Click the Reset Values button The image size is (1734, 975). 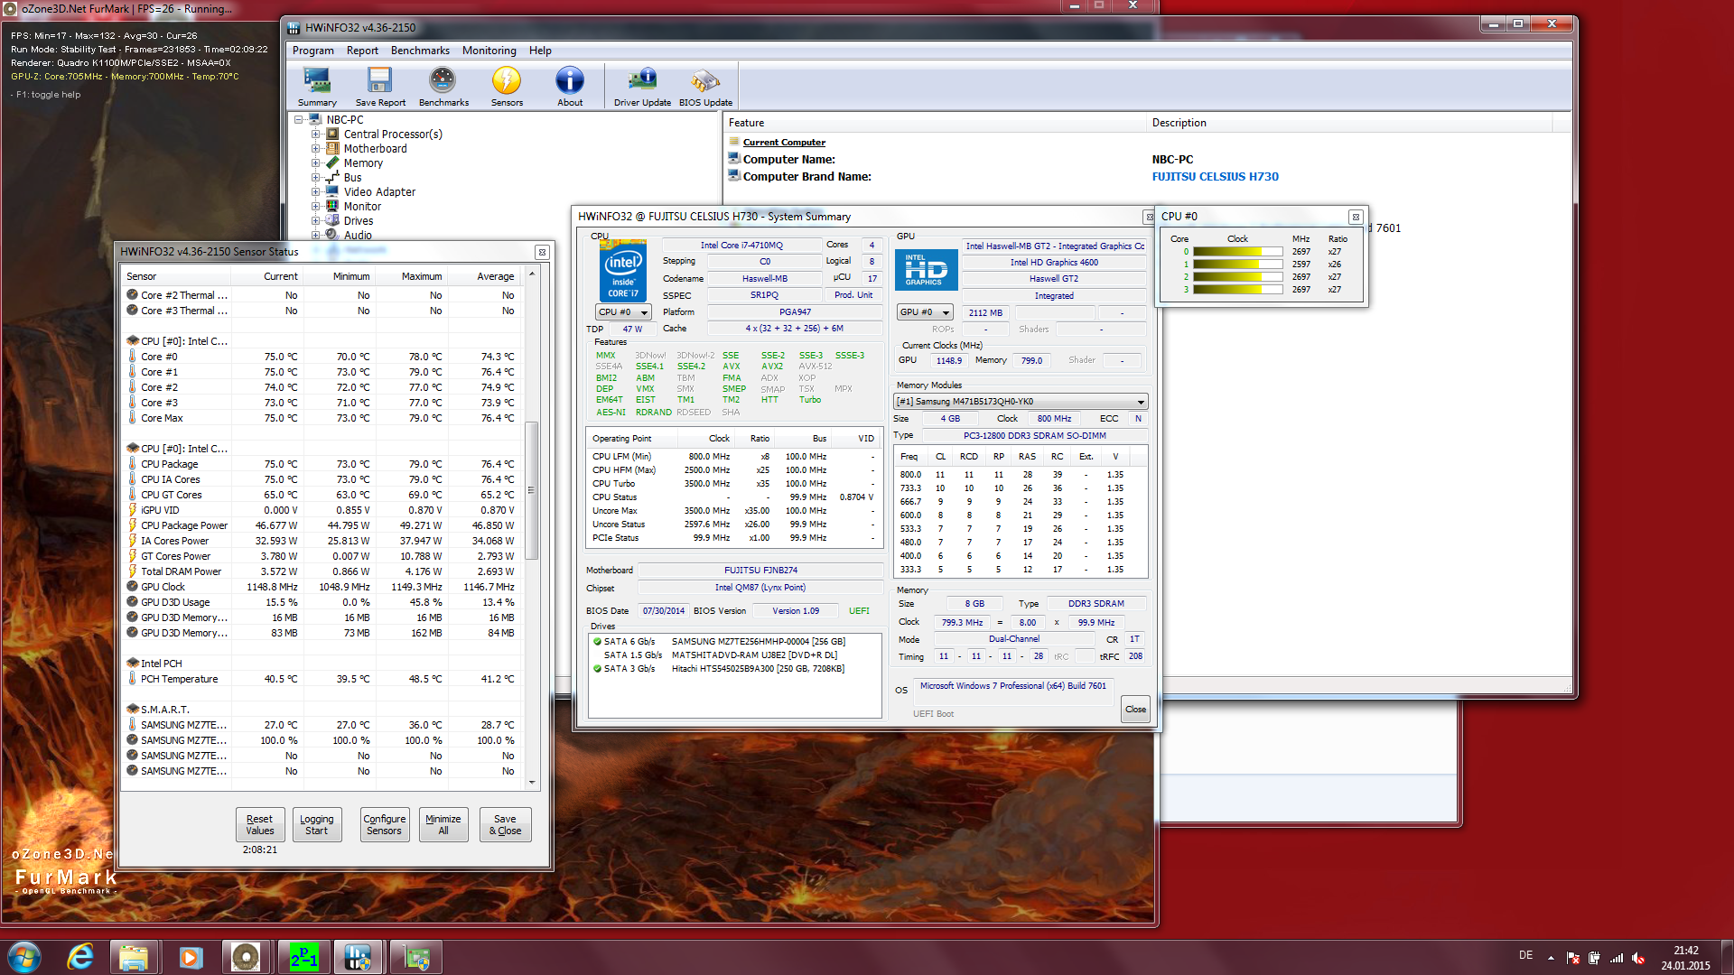click(260, 824)
